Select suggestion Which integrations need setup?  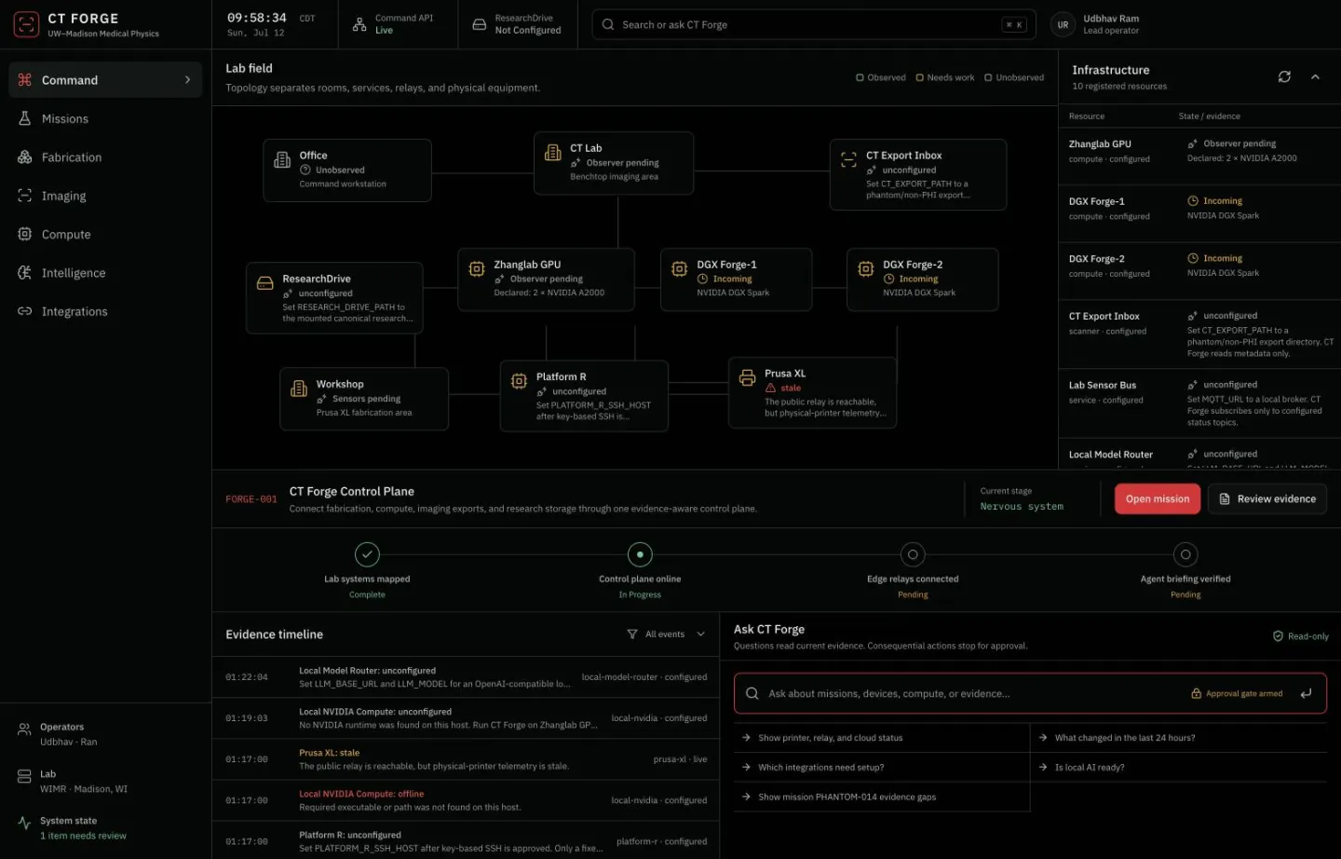[882, 768]
